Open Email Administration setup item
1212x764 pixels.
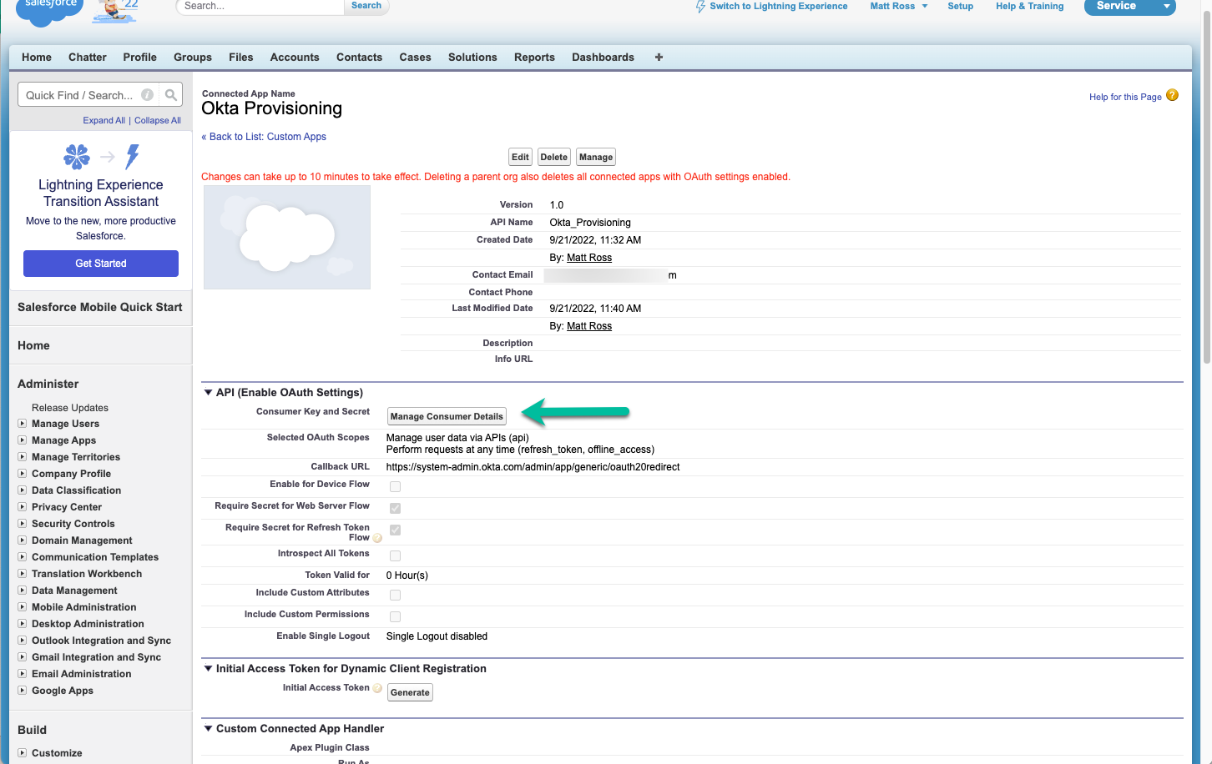tap(82, 674)
